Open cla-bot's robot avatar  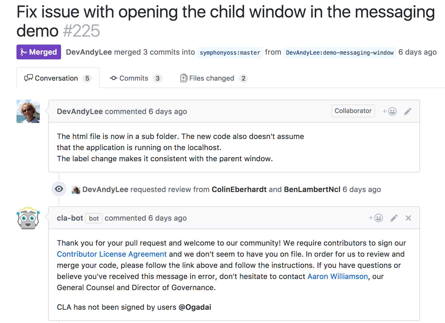tap(28, 218)
